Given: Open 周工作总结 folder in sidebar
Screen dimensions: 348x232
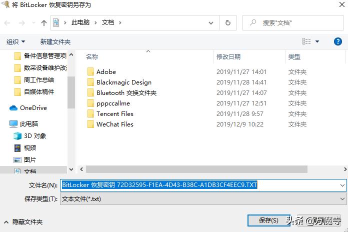Looking at the screenshot, I should (34, 79).
